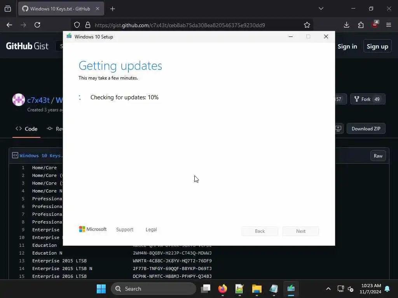
Task: Switch to the Code tab
Action: pyautogui.click(x=26, y=129)
